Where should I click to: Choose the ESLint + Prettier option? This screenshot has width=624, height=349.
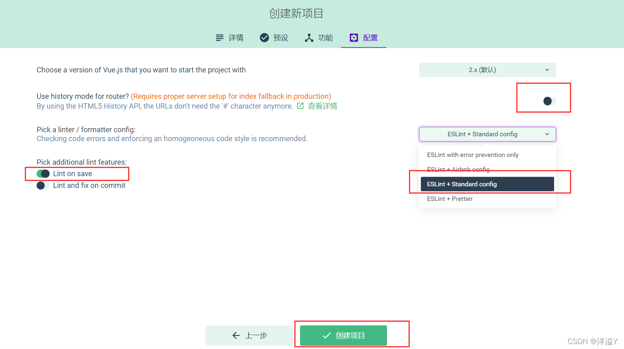click(487, 199)
